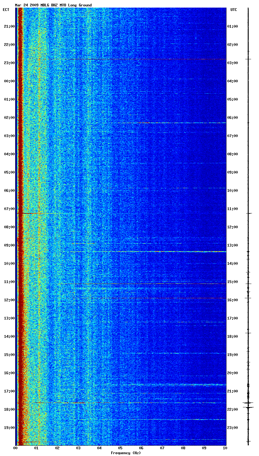
Task: Click the "UTC" time axis header
Action: (233, 10)
